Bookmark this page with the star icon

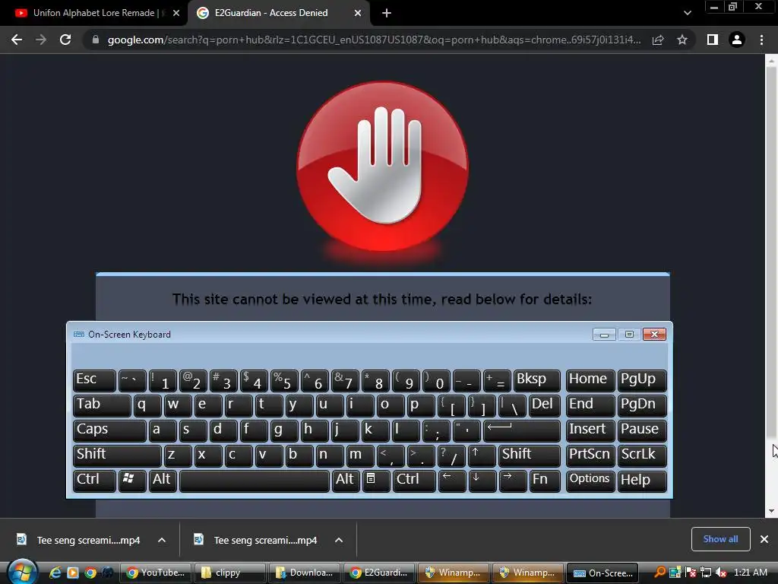click(x=682, y=40)
